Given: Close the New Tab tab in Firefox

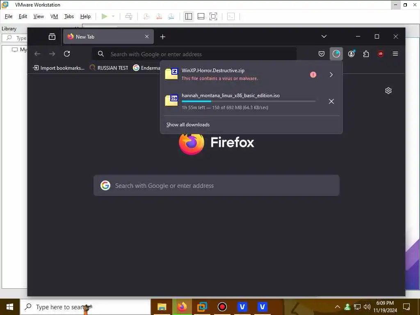Looking at the screenshot, I should click(147, 37).
